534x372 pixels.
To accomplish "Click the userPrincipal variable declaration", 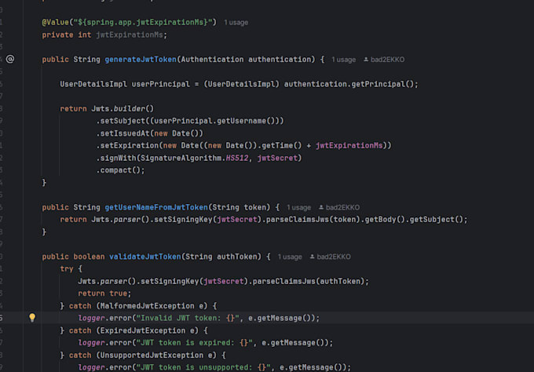I will point(161,84).
